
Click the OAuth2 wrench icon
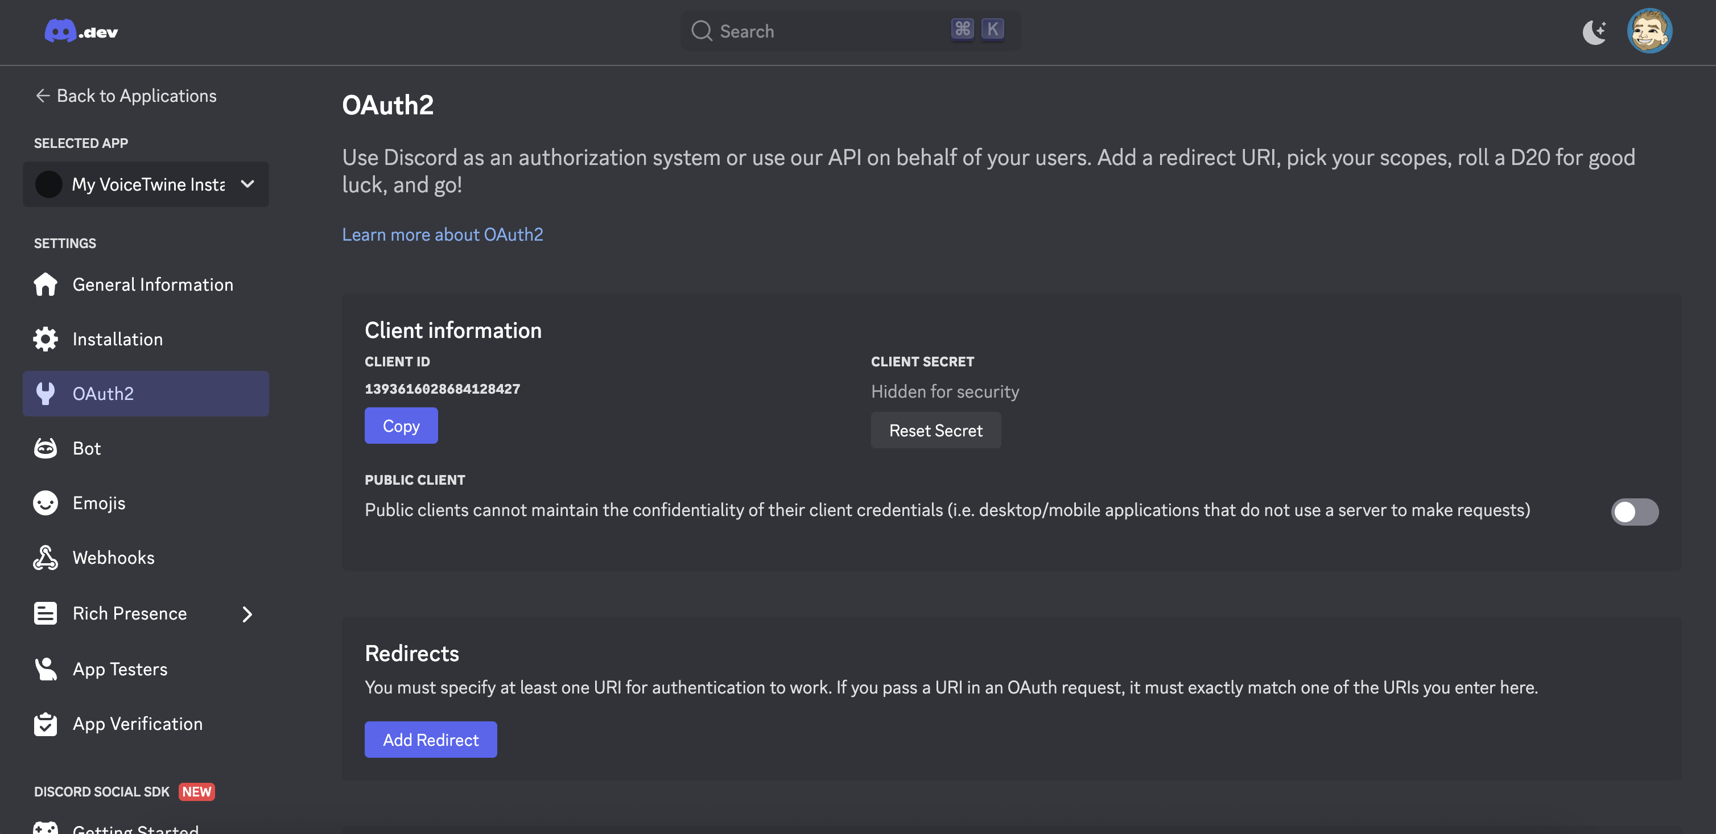[46, 394]
